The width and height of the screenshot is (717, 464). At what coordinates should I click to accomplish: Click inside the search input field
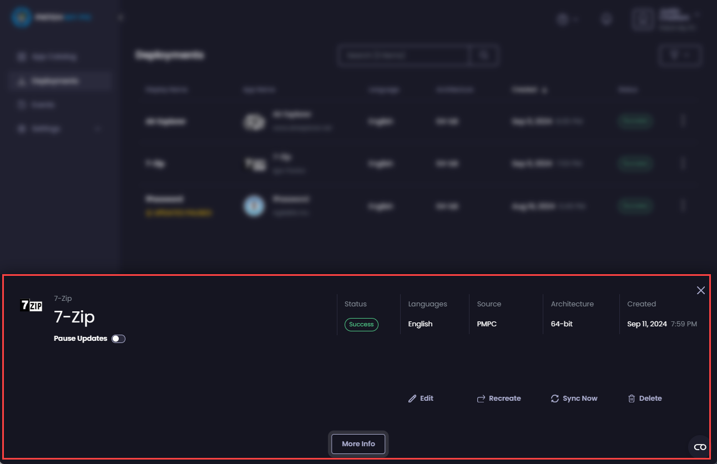tap(403, 55)
